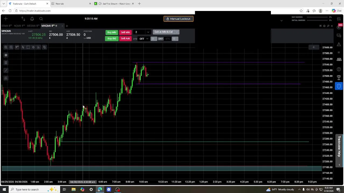Select the crosshair cursor tool

click(6, 55)
